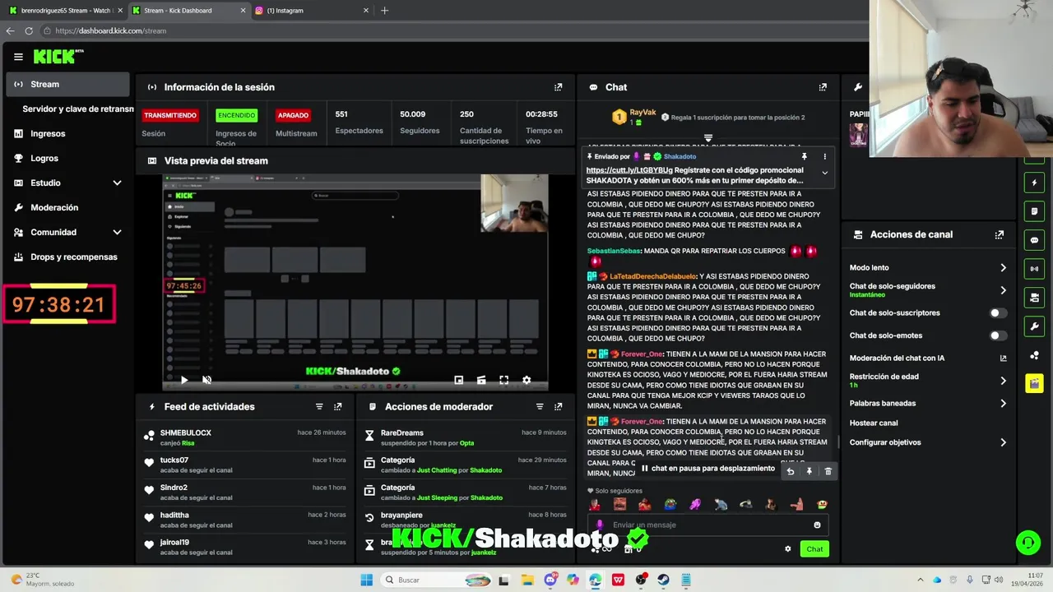This screenshot has width=1053, height=592.
Task: Select the yellow clapperboard widget in sidebar
Action: 1034,384
